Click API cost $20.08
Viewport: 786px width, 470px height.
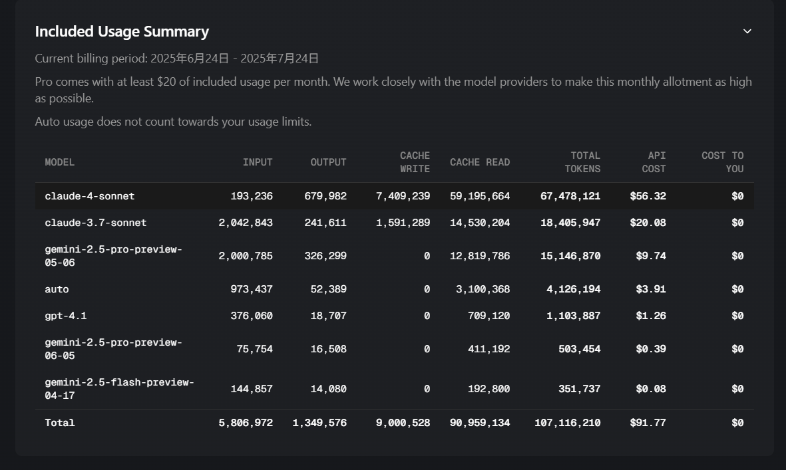(x=648, y=223)
